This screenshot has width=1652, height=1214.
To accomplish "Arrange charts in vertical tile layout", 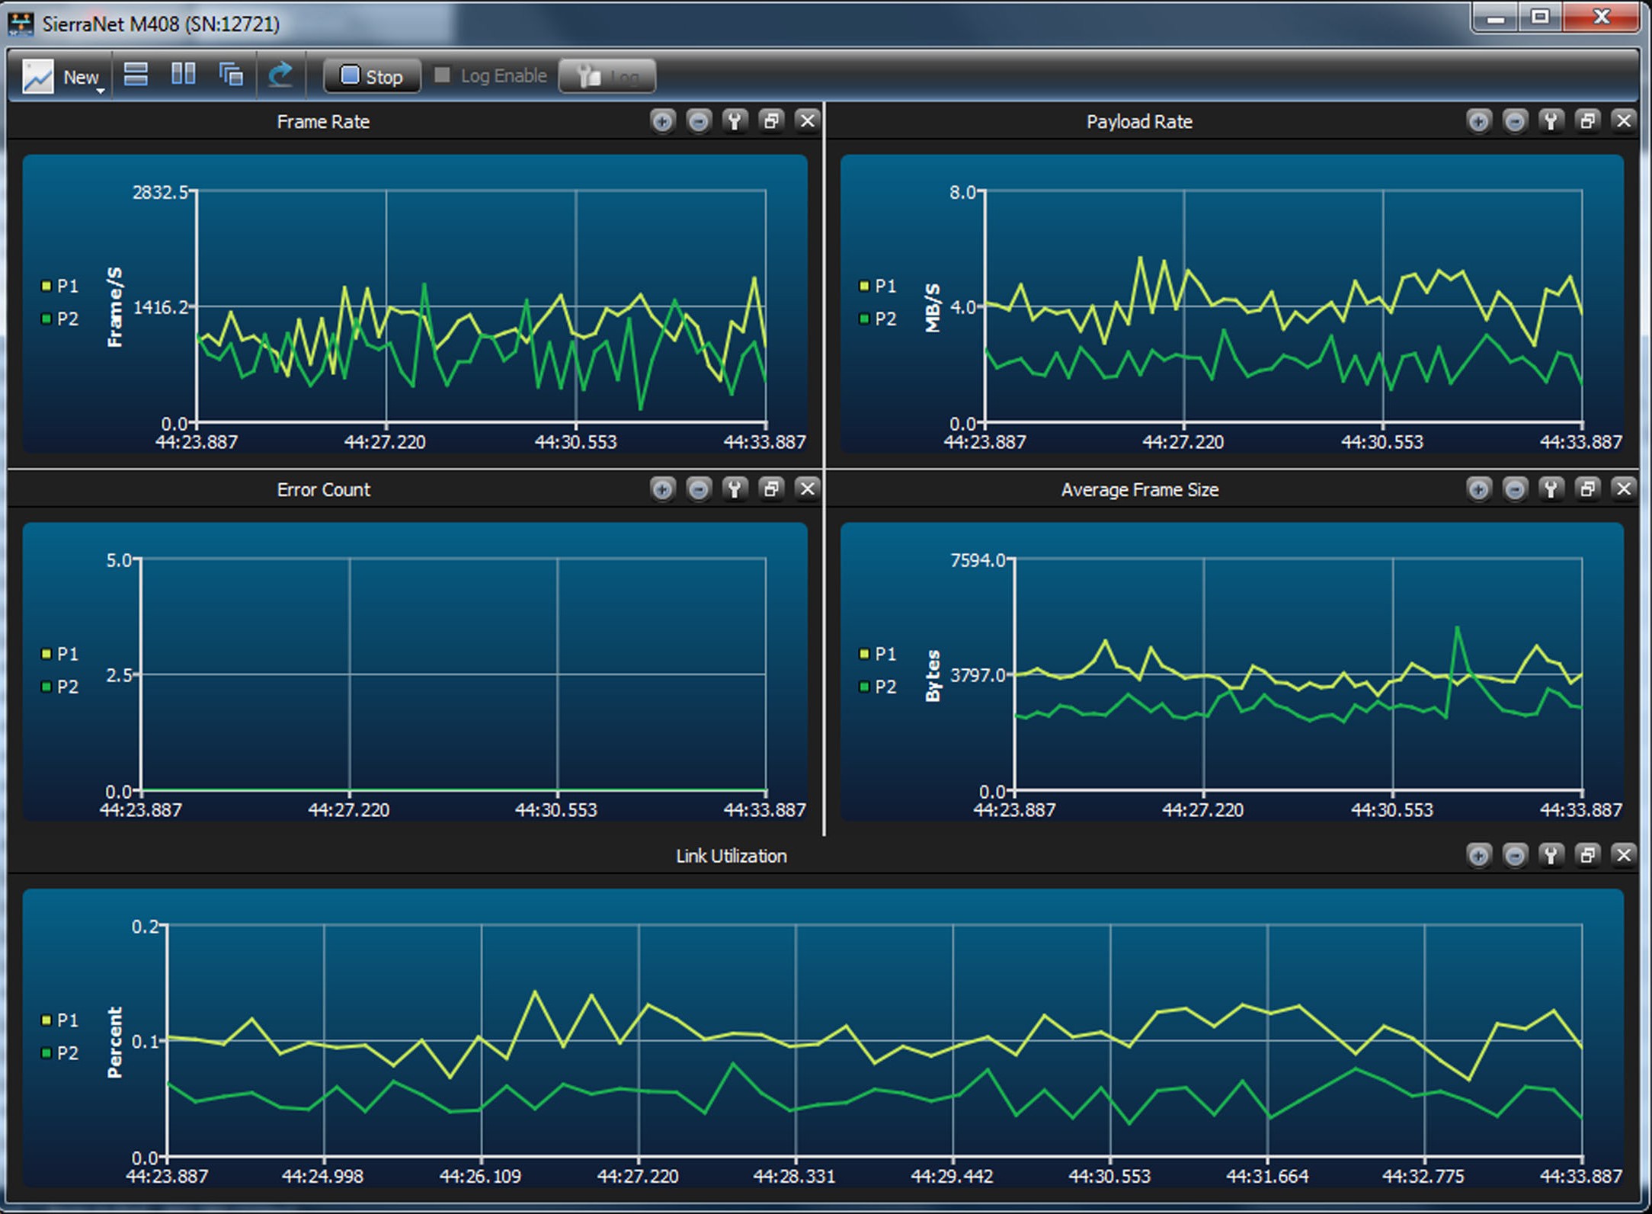I will (183, 74).
